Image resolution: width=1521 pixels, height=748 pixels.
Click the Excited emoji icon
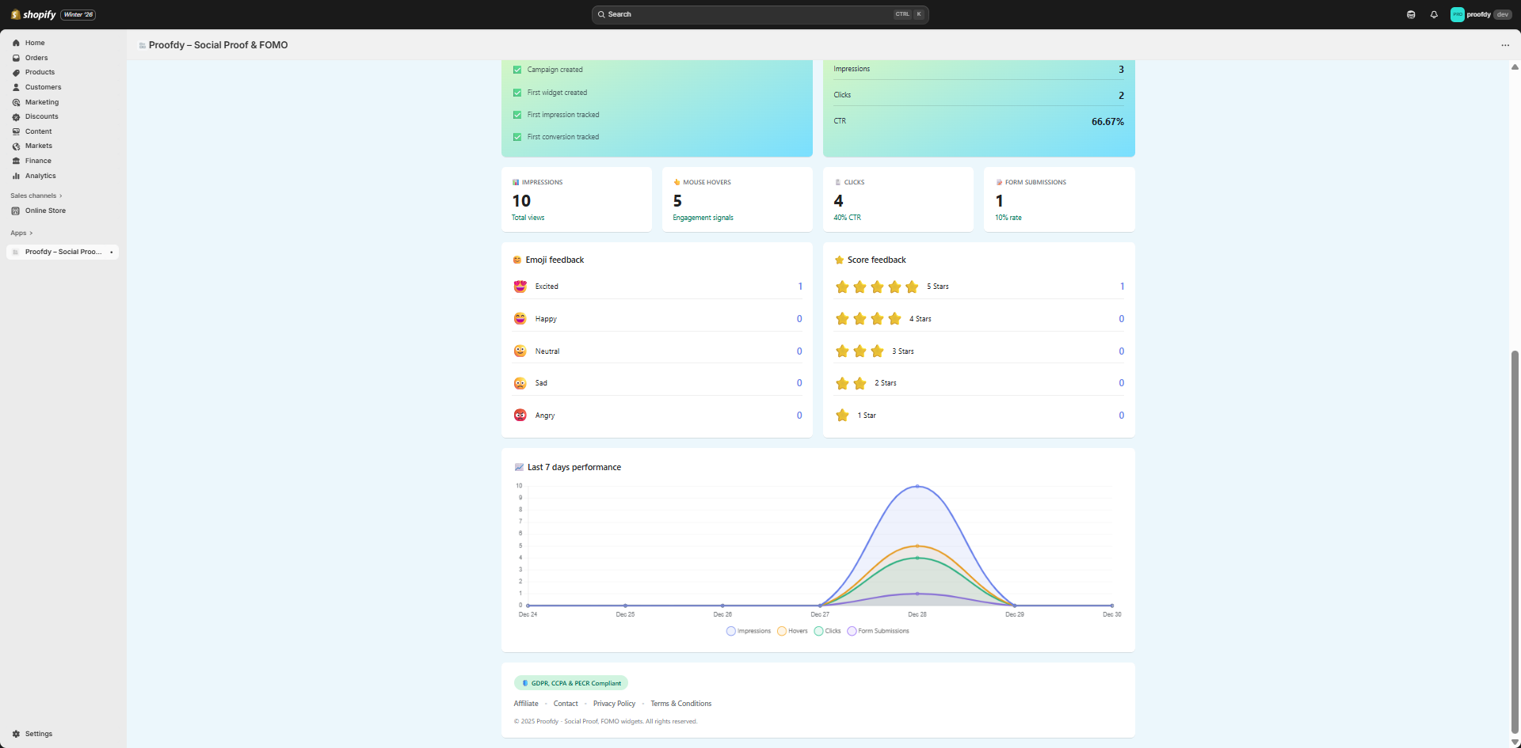click(520, 287)
